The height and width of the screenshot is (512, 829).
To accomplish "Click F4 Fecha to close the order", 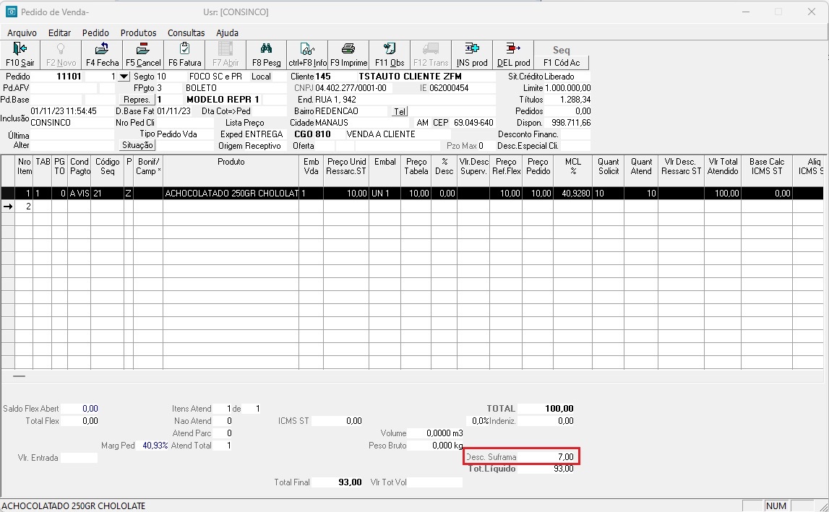I will (102, 55).
